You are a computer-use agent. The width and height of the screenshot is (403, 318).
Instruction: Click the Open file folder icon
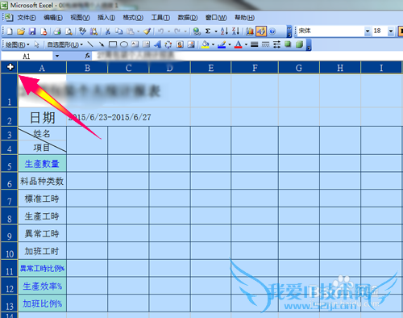click(x=21, y=31)
